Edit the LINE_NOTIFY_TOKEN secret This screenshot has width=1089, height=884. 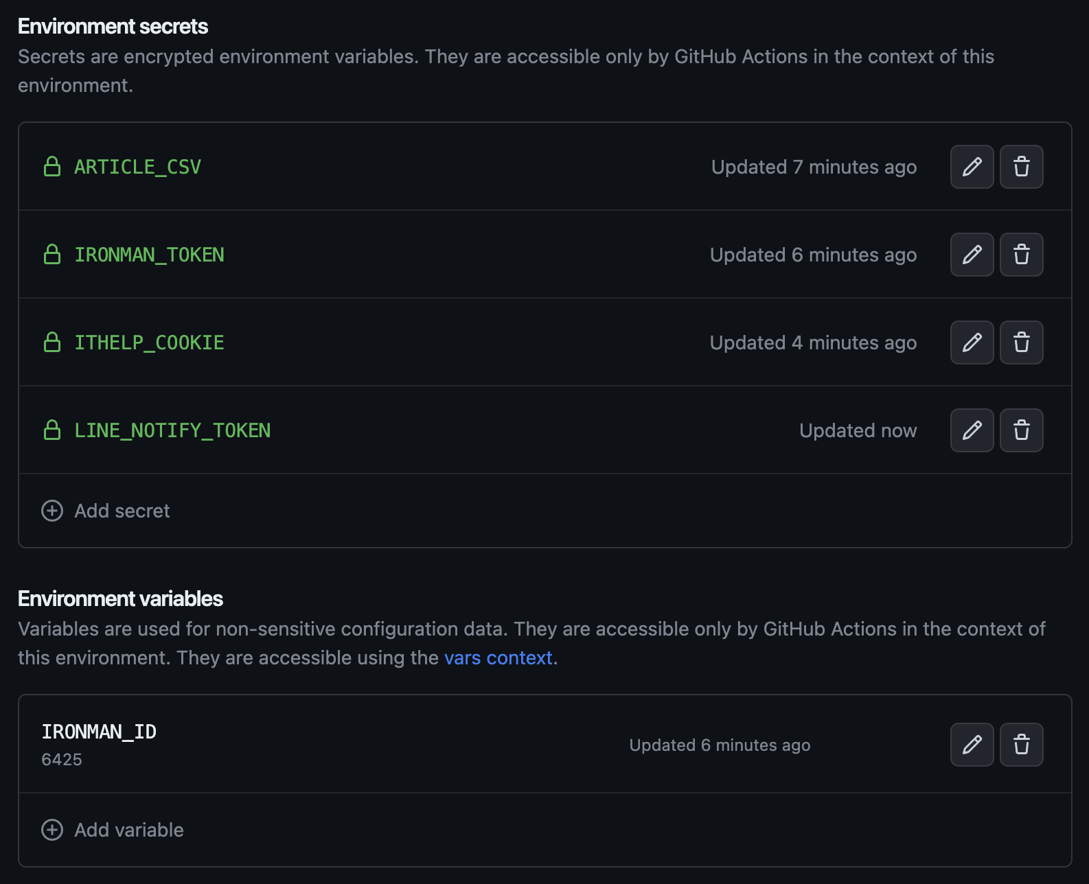pyautogui.click(x=972, y=430)
